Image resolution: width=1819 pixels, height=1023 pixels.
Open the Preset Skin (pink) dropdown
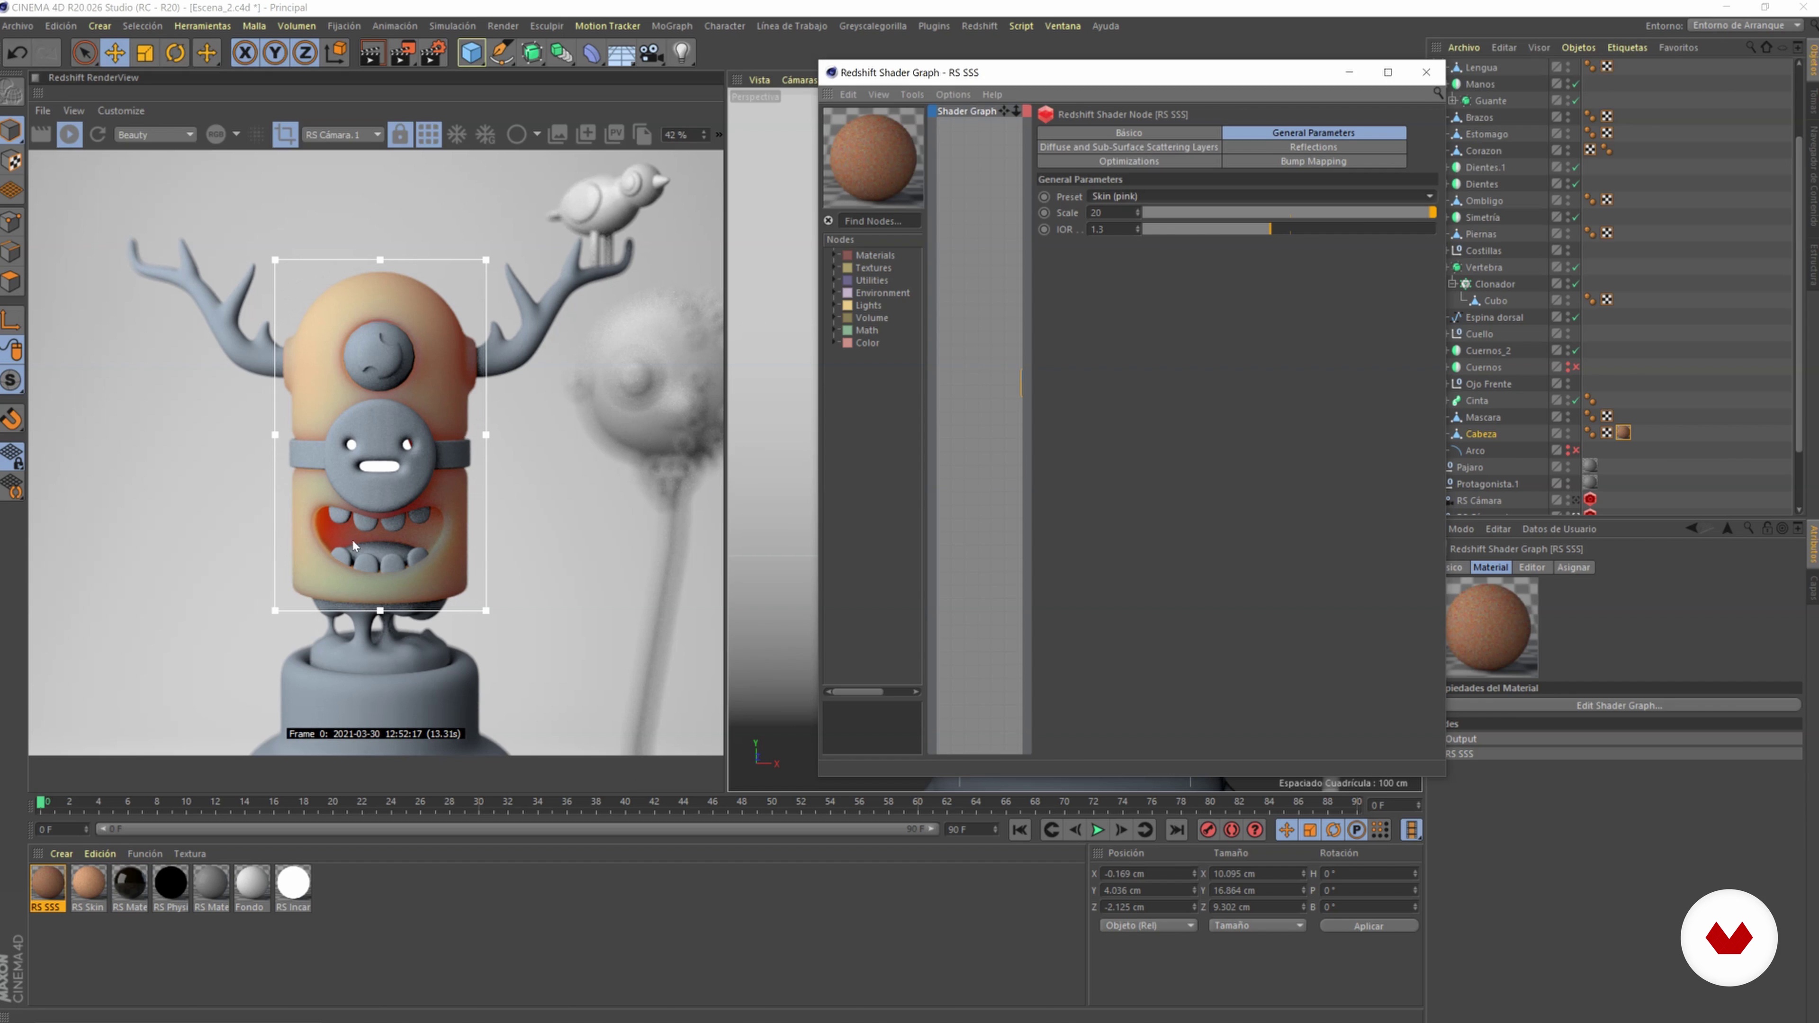click(1261, 196)
